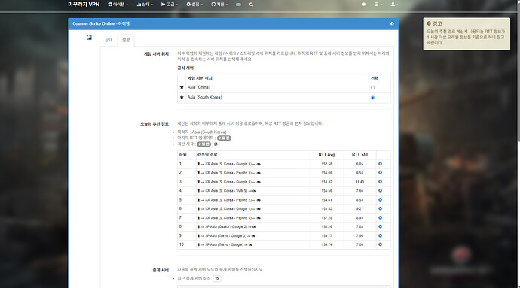Click the RTT Std column header

click(x=359, y=155)
